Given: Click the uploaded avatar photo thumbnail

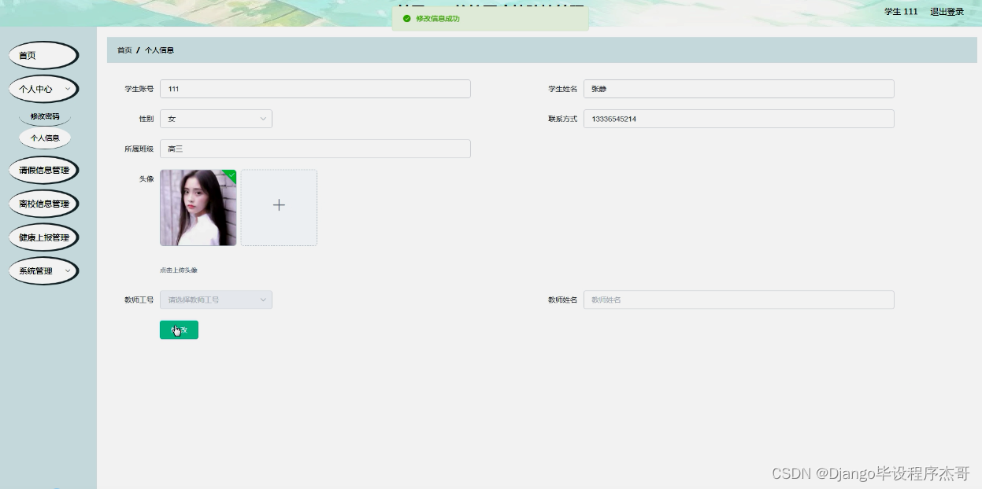Looking at the screenshot, I should (198, 208).
